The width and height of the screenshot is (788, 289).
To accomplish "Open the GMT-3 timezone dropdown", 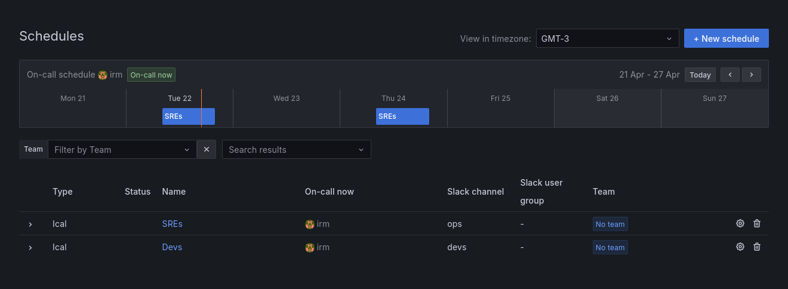I will (x=607, y=38).
